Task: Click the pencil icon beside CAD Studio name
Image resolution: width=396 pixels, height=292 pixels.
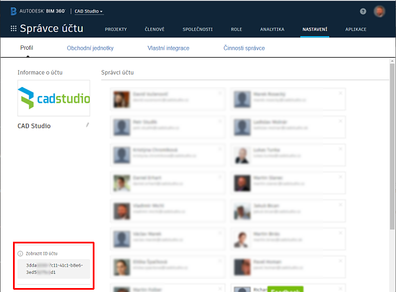Action: coord(87,125)
